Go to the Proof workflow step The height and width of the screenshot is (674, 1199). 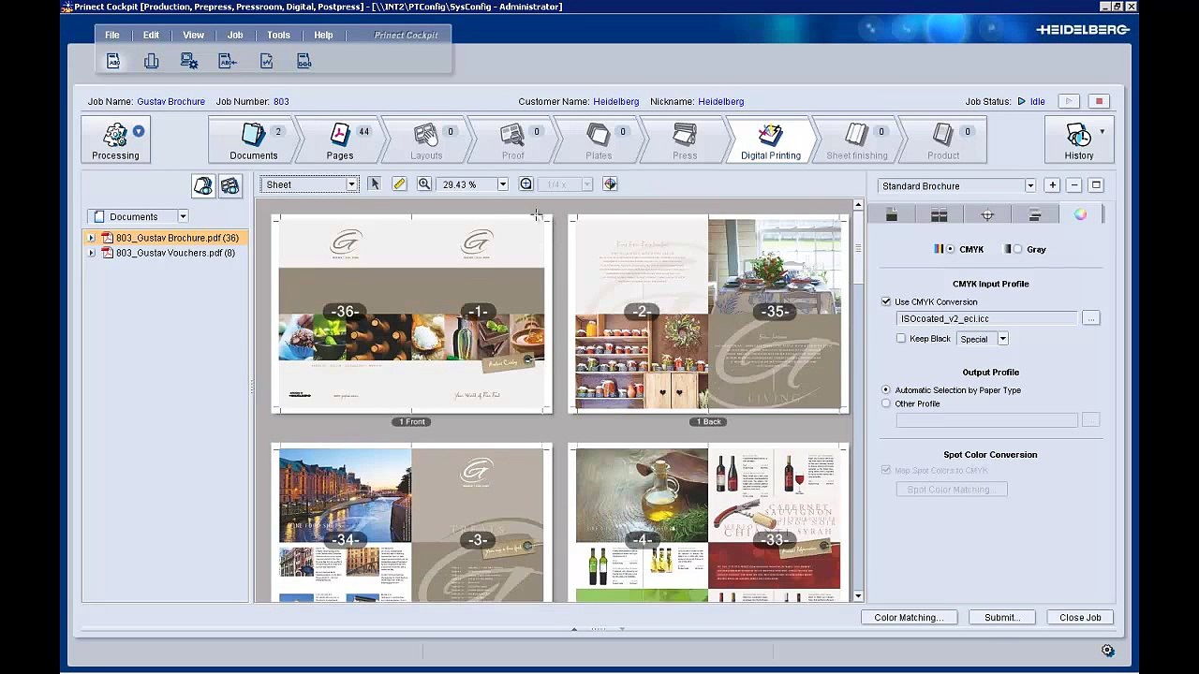coord(512,140)
